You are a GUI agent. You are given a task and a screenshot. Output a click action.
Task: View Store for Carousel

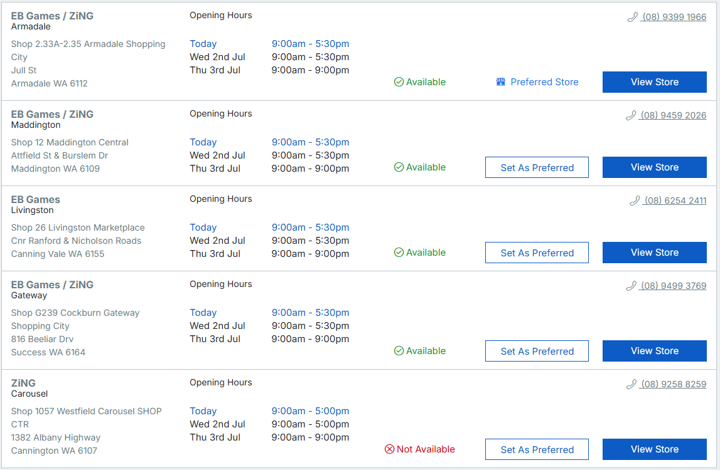point(654,449)
